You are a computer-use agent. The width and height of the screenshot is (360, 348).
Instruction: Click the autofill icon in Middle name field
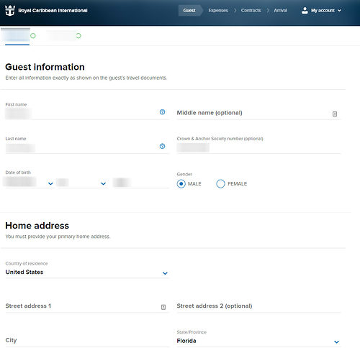[x=335, y=114]
